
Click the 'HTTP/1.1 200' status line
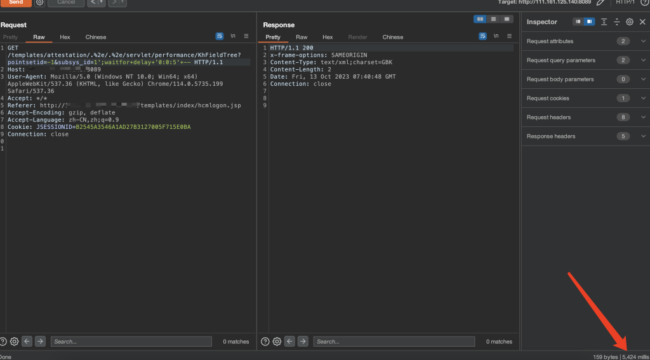point(292,48)
